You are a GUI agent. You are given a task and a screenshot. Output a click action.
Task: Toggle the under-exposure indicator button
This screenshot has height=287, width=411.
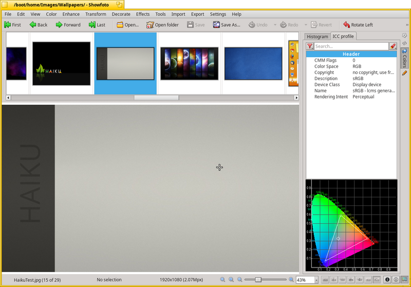(387, 279)
